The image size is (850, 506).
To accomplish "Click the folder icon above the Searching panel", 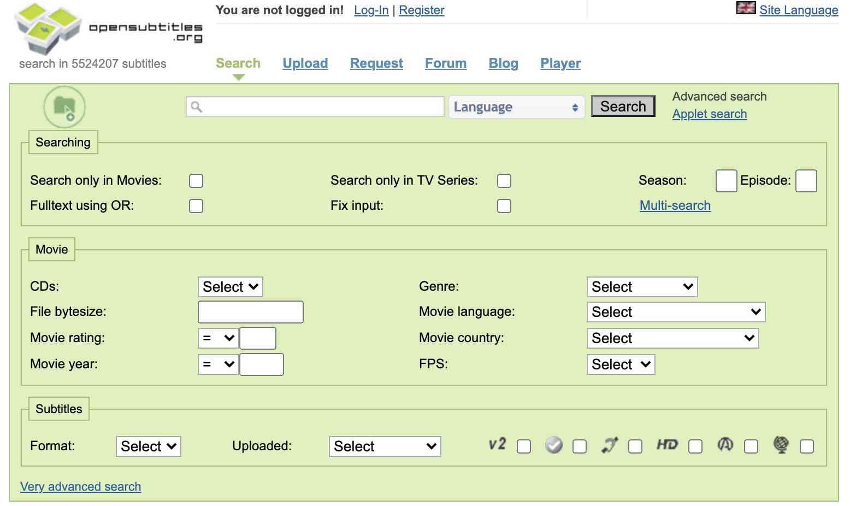I will (x=64, y=107).
